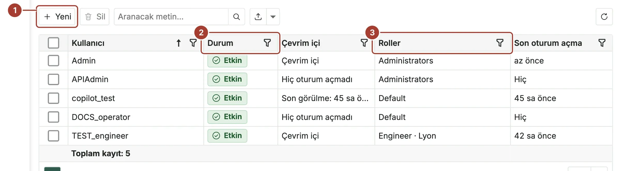Select the TEST_engineer user name
Image resolution: width=622 pixels, height=171 pixels.
pos(100,136)
